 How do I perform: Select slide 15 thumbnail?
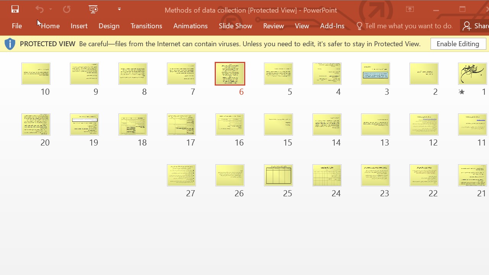coord(279,125)
